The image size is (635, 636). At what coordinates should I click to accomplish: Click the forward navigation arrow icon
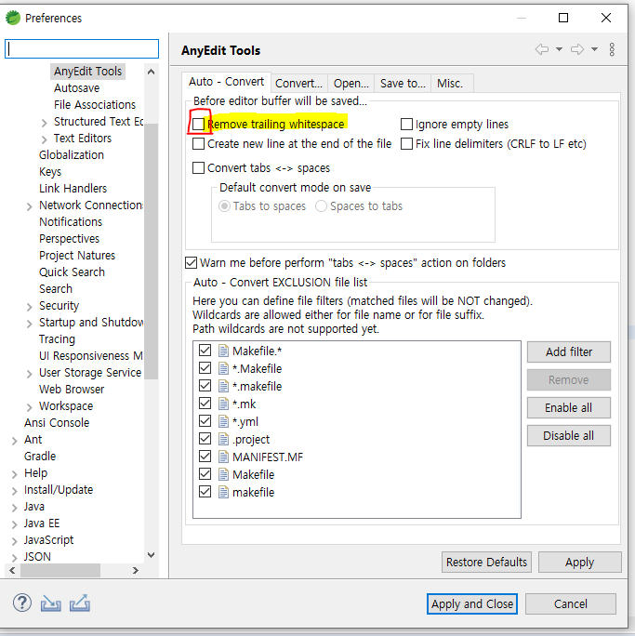[577, 49]
